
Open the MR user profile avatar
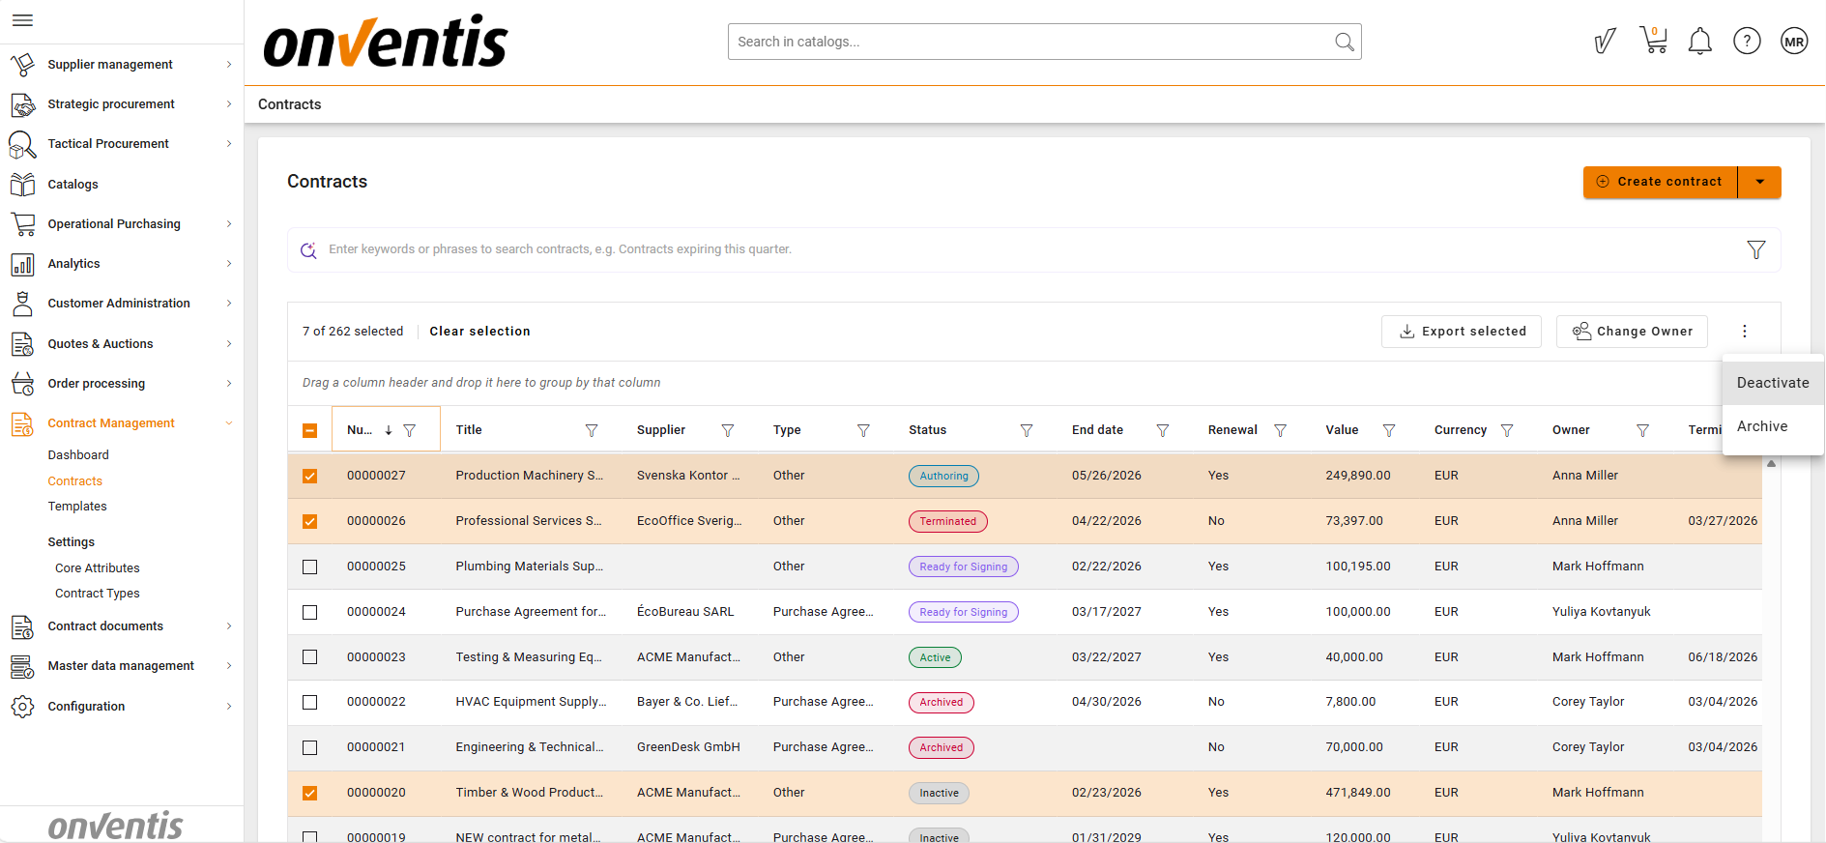click(x=1794, y=42)
